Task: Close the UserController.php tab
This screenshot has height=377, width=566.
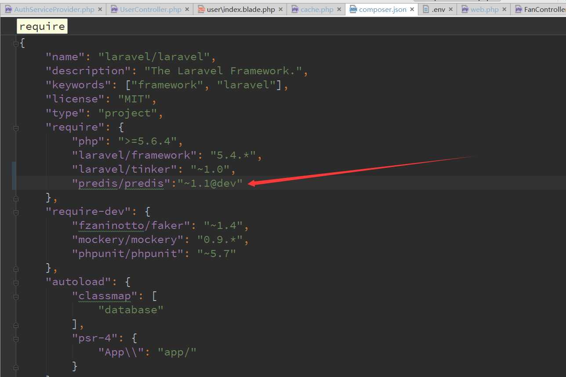Action: pos(187,10)
